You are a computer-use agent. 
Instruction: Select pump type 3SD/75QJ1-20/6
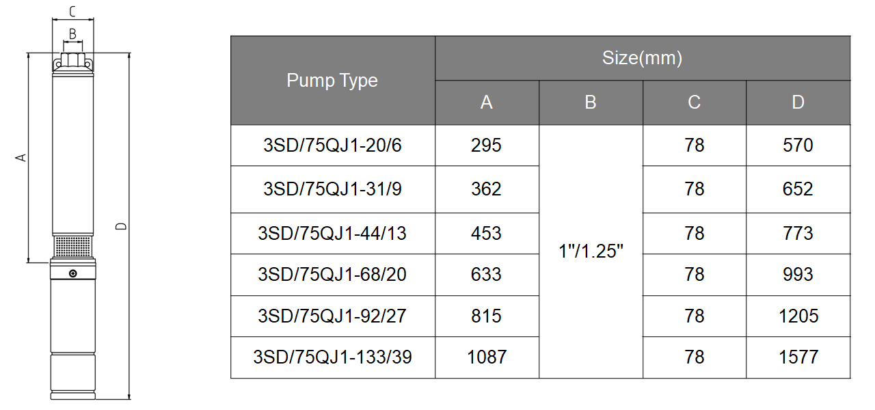click(332, 146)
